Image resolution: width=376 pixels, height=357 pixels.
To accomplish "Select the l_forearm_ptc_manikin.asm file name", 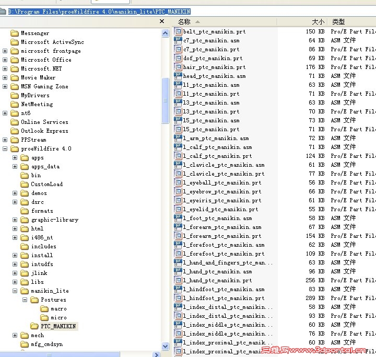I will coord(222,227).
